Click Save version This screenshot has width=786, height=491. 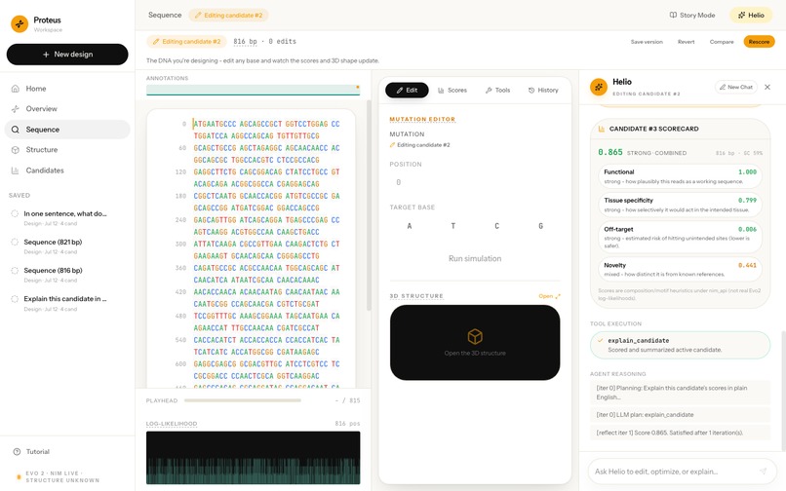[647, 42]
